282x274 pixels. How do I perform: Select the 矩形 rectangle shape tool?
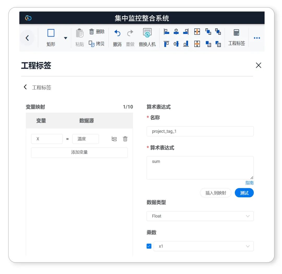click(x=51, y=37)
